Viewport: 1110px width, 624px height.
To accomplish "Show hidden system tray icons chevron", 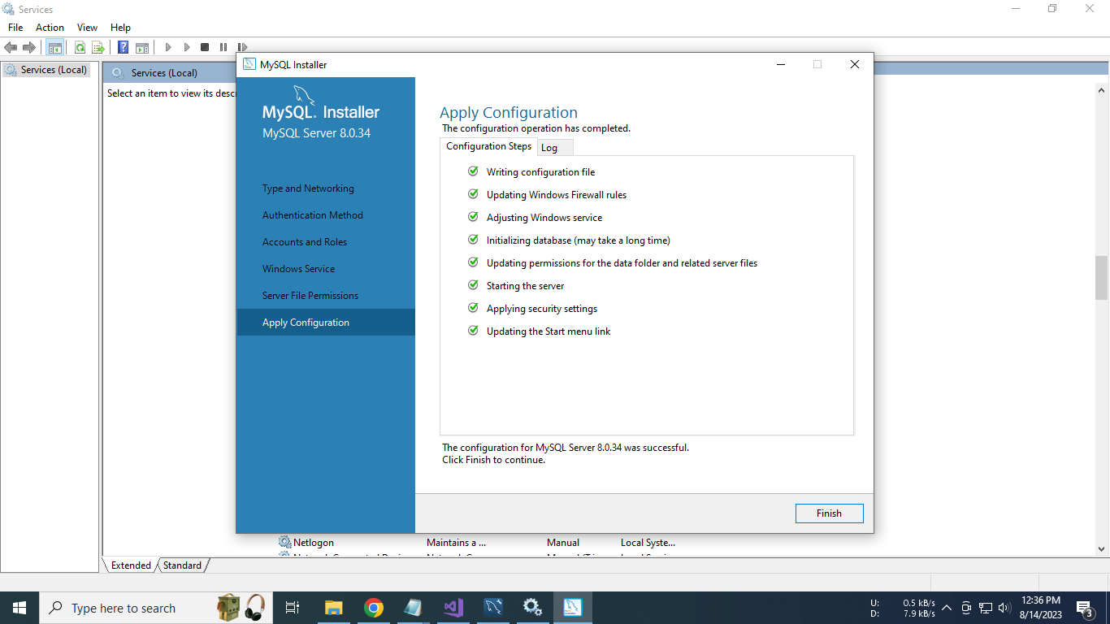I will [x=947, y=608].
